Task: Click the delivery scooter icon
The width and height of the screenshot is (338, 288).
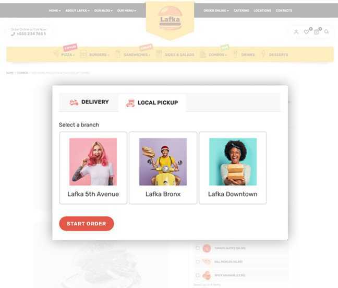Action: point(74,102)
